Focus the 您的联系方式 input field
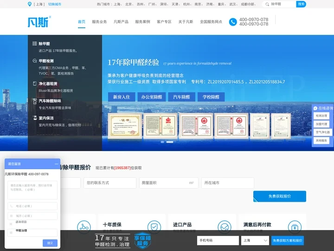This screenshot has width=334, height=251. pyautogui.click(x=110, y=183)
